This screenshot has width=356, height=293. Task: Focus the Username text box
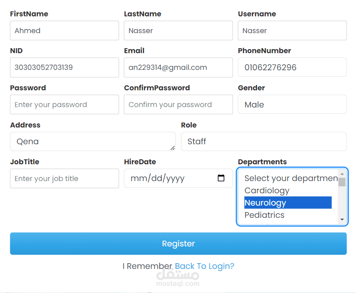click(x=292, y=31)
